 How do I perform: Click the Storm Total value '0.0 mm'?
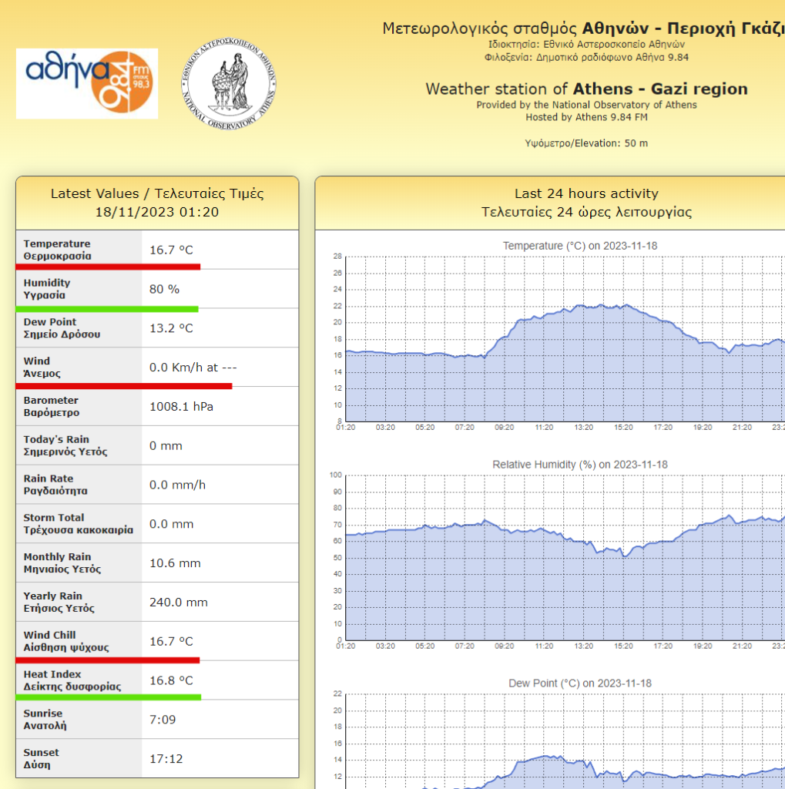[171, 524]
